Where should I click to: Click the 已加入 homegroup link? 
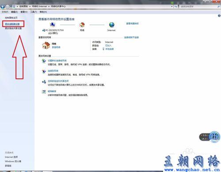[x=108, y=46]
